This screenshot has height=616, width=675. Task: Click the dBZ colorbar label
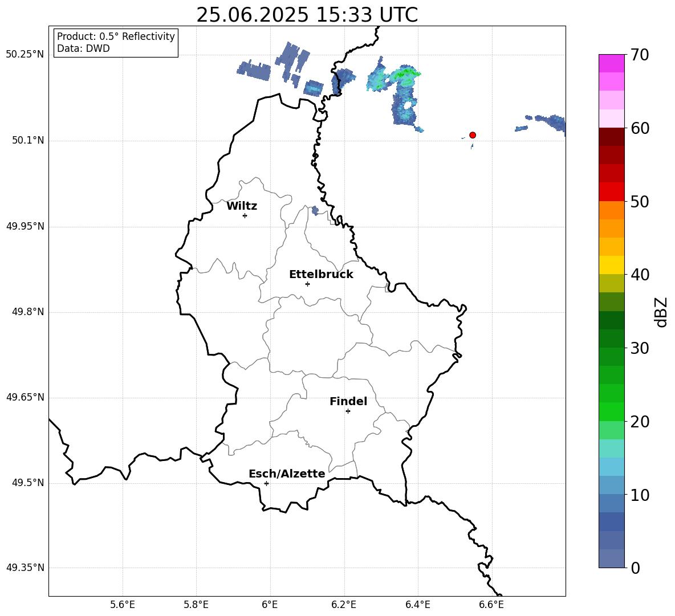(661, 312)
